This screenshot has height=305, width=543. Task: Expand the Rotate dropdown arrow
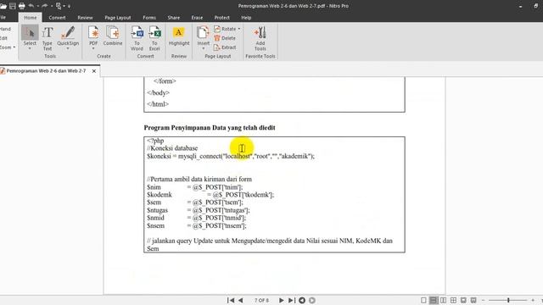point(239,29)
